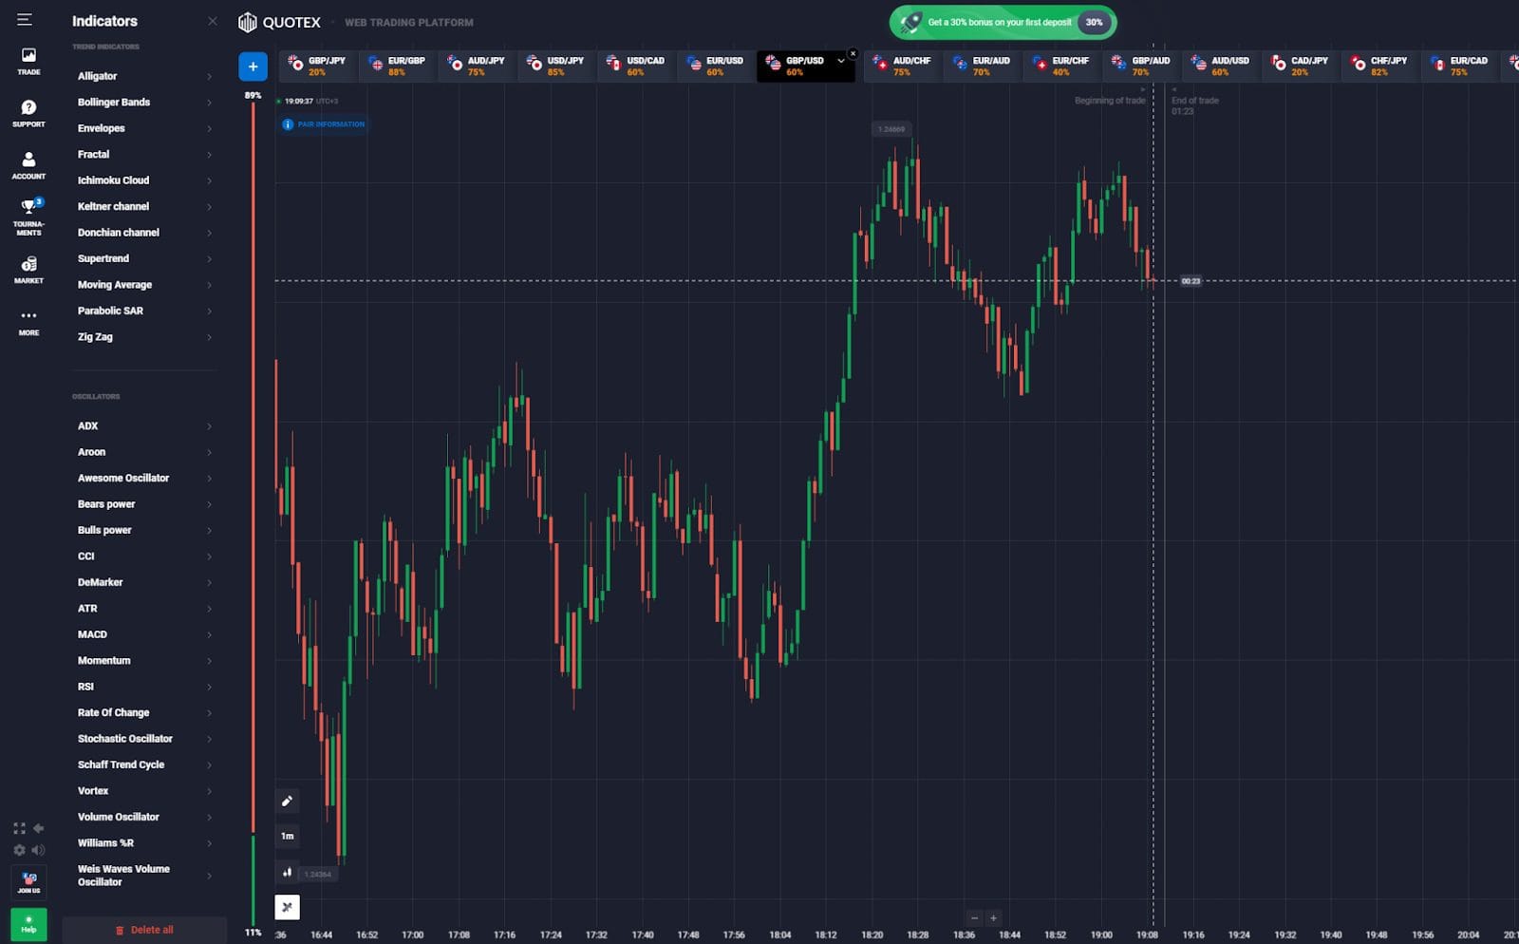Click the left arrow collapse icon
This screenshot has width=1519, height=944.
[39, 829]
